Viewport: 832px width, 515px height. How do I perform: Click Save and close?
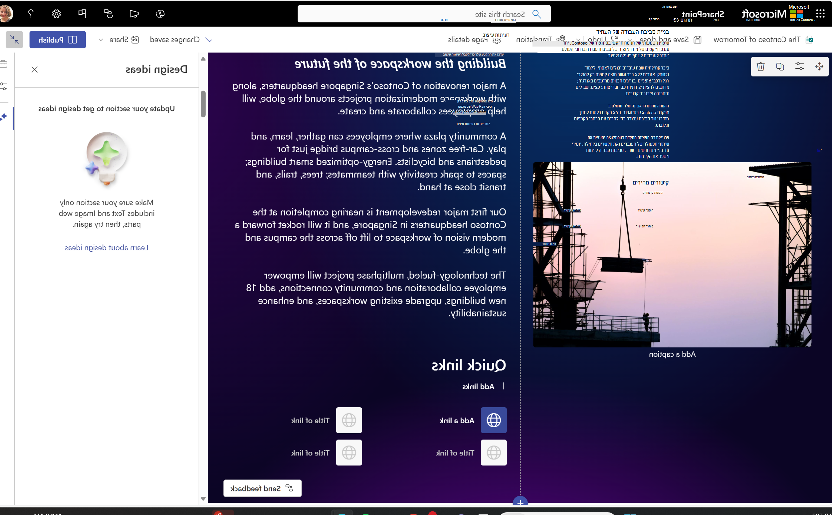point(670,40)
